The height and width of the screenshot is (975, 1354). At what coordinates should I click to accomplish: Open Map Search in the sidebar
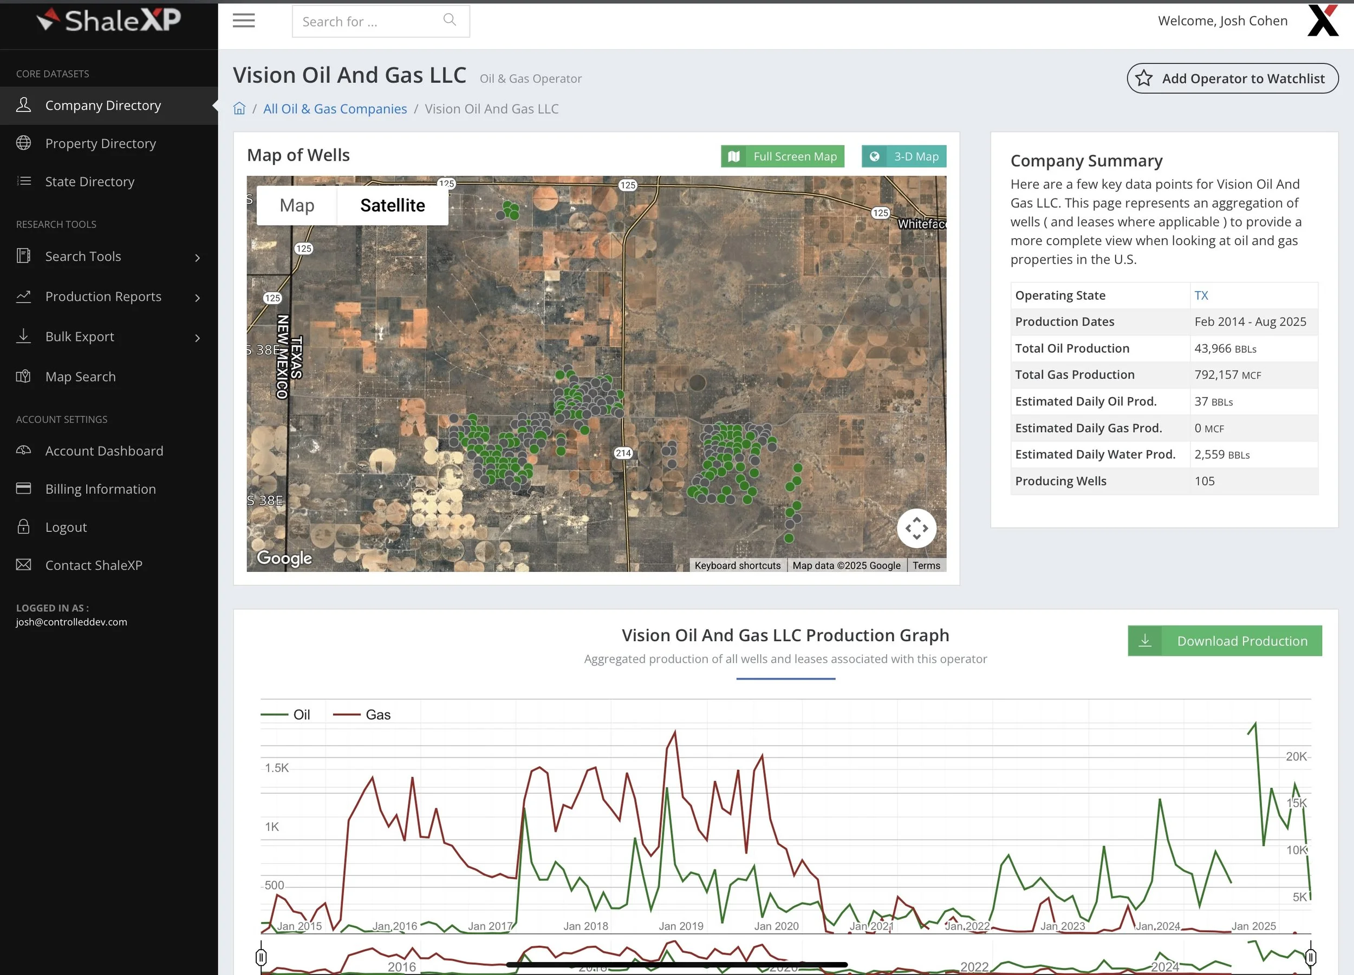tap(81, 376)
